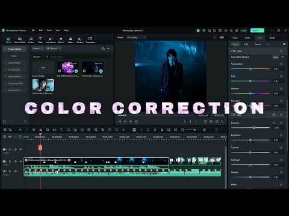
Task: Mute the audio track speaker icon
Action: tap(16, 171)
